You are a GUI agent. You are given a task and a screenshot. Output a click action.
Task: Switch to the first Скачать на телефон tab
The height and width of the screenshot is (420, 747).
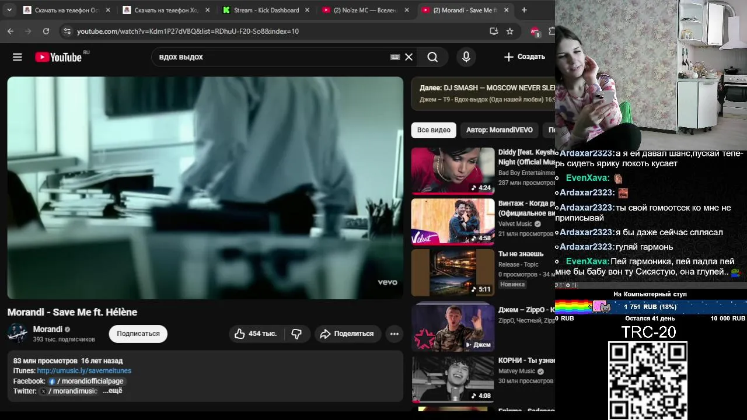[67, 10]
